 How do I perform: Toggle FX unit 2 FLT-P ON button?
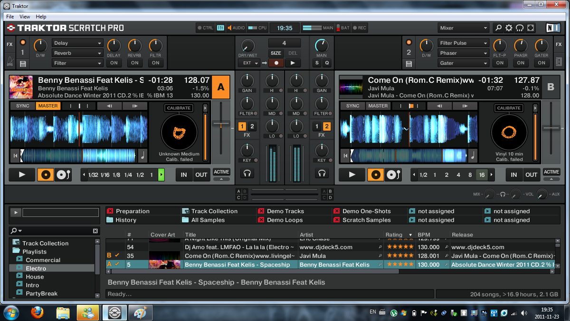[500, 63]
